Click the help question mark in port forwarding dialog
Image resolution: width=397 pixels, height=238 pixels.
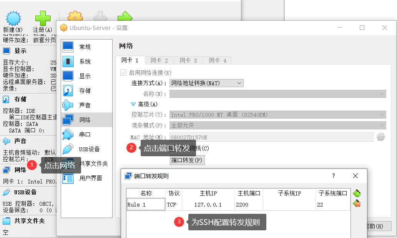(x=333, y=176)
